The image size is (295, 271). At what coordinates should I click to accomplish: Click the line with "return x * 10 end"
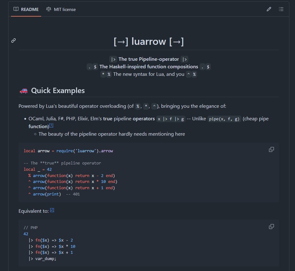[72, 182]
